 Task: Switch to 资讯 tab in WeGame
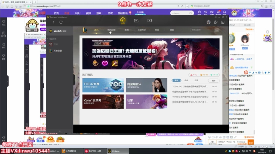tap(96, 30)
